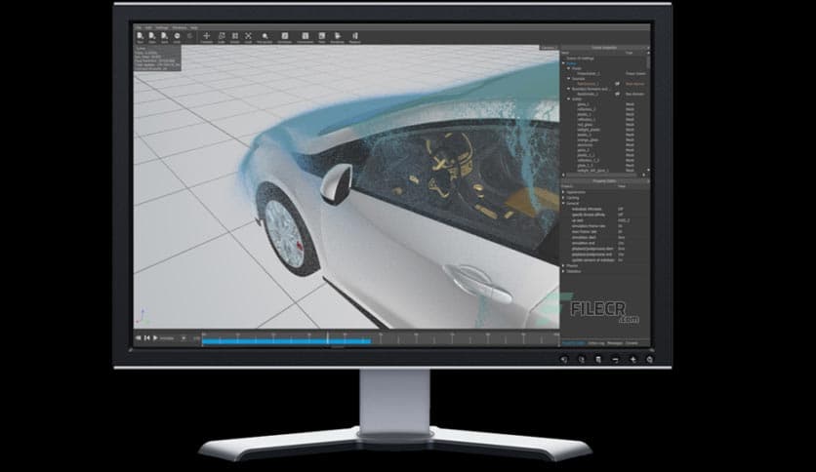Switch to the Property Editor bottom tab

pyautogui.click(x=573, y=343)
